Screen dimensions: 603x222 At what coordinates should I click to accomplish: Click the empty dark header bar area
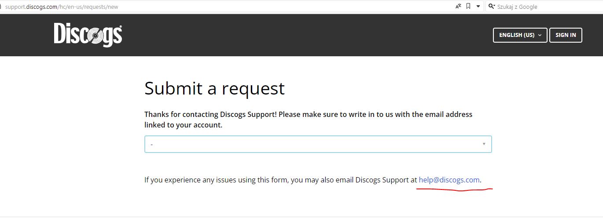(x=308, y=35)
